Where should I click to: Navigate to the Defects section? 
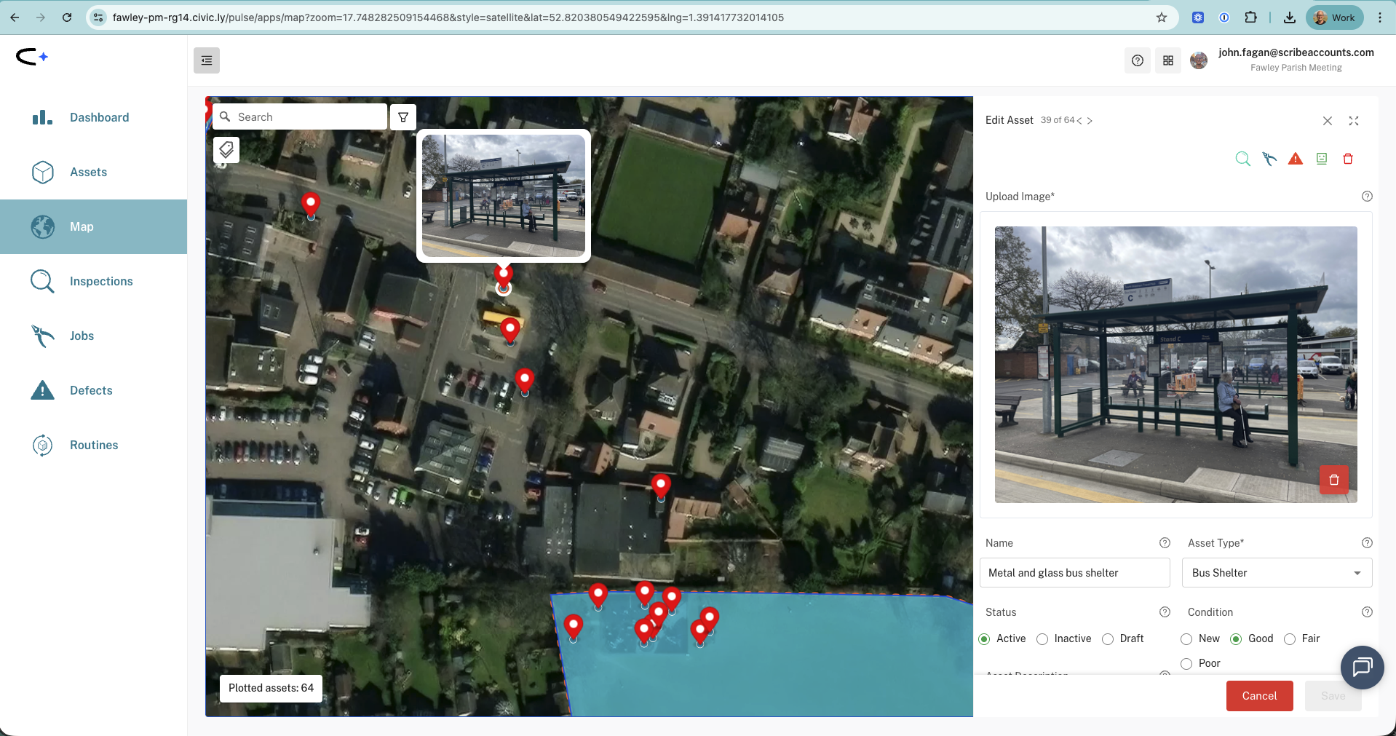[91, 390]
